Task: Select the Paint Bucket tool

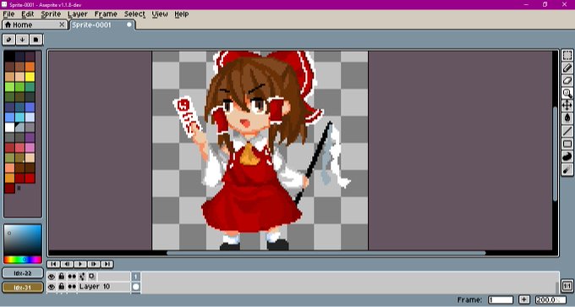Action: 567,118
